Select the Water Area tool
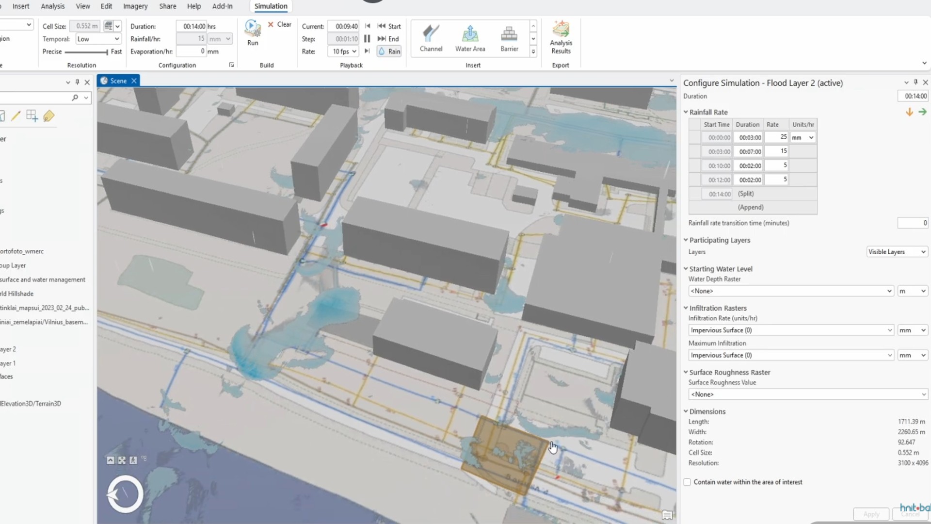Image resolution: width=931 pixels, height=524 pixels. tap(470, 38)
